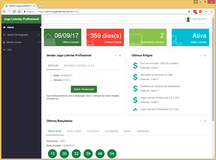Click the exit icon beside Sair
This screenshot has width=216, height=160.
click(4, 50)
